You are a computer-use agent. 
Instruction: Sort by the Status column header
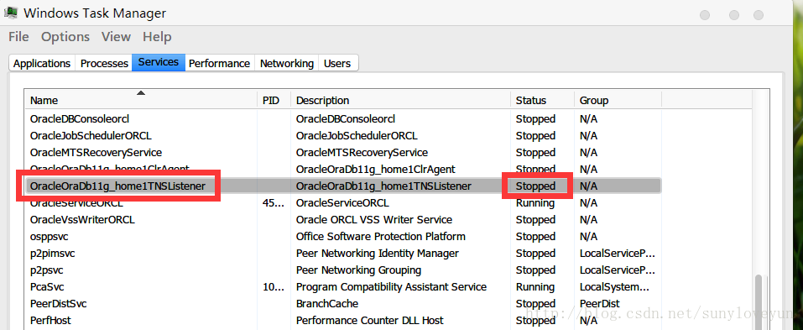542,100
